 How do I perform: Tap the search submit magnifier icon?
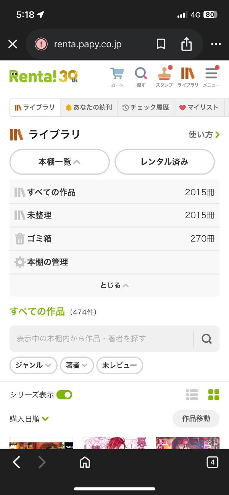pos(206,339)
